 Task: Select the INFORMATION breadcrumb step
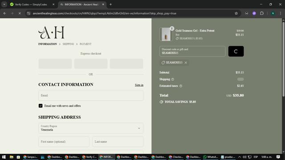48,44
